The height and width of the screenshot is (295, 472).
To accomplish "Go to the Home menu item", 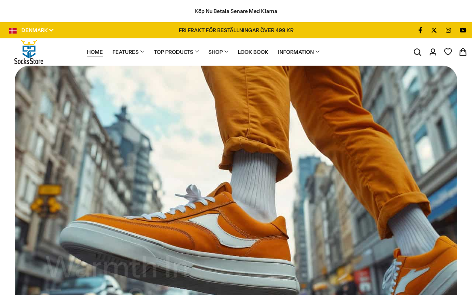I will pyautogui.click(x=95, y=52).
